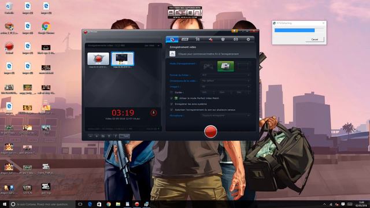The height and width of the screenshot is (208, 370).
Task: Open the Images framerate dropdown
Action: 225,87
